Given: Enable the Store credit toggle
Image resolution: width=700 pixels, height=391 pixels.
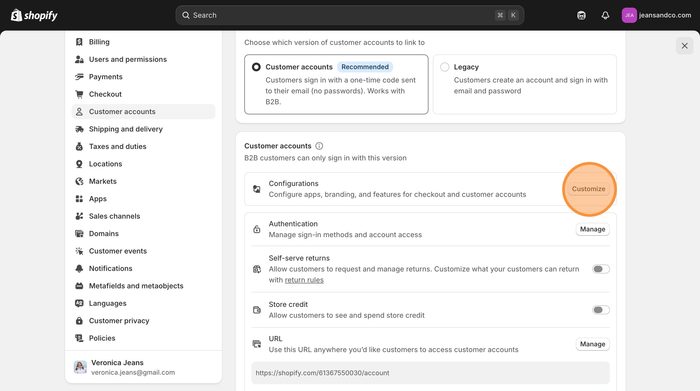Looking at the screenshot, I should 601,310.
